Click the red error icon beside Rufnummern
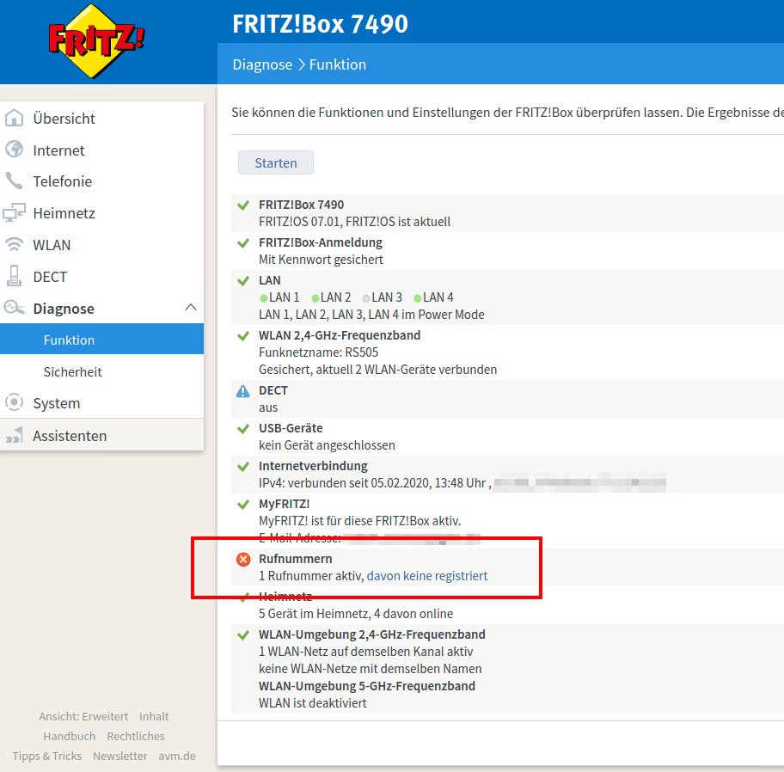The width and height of the screenshot is (784, 772). pyautogui.click(x=243, y=559)
